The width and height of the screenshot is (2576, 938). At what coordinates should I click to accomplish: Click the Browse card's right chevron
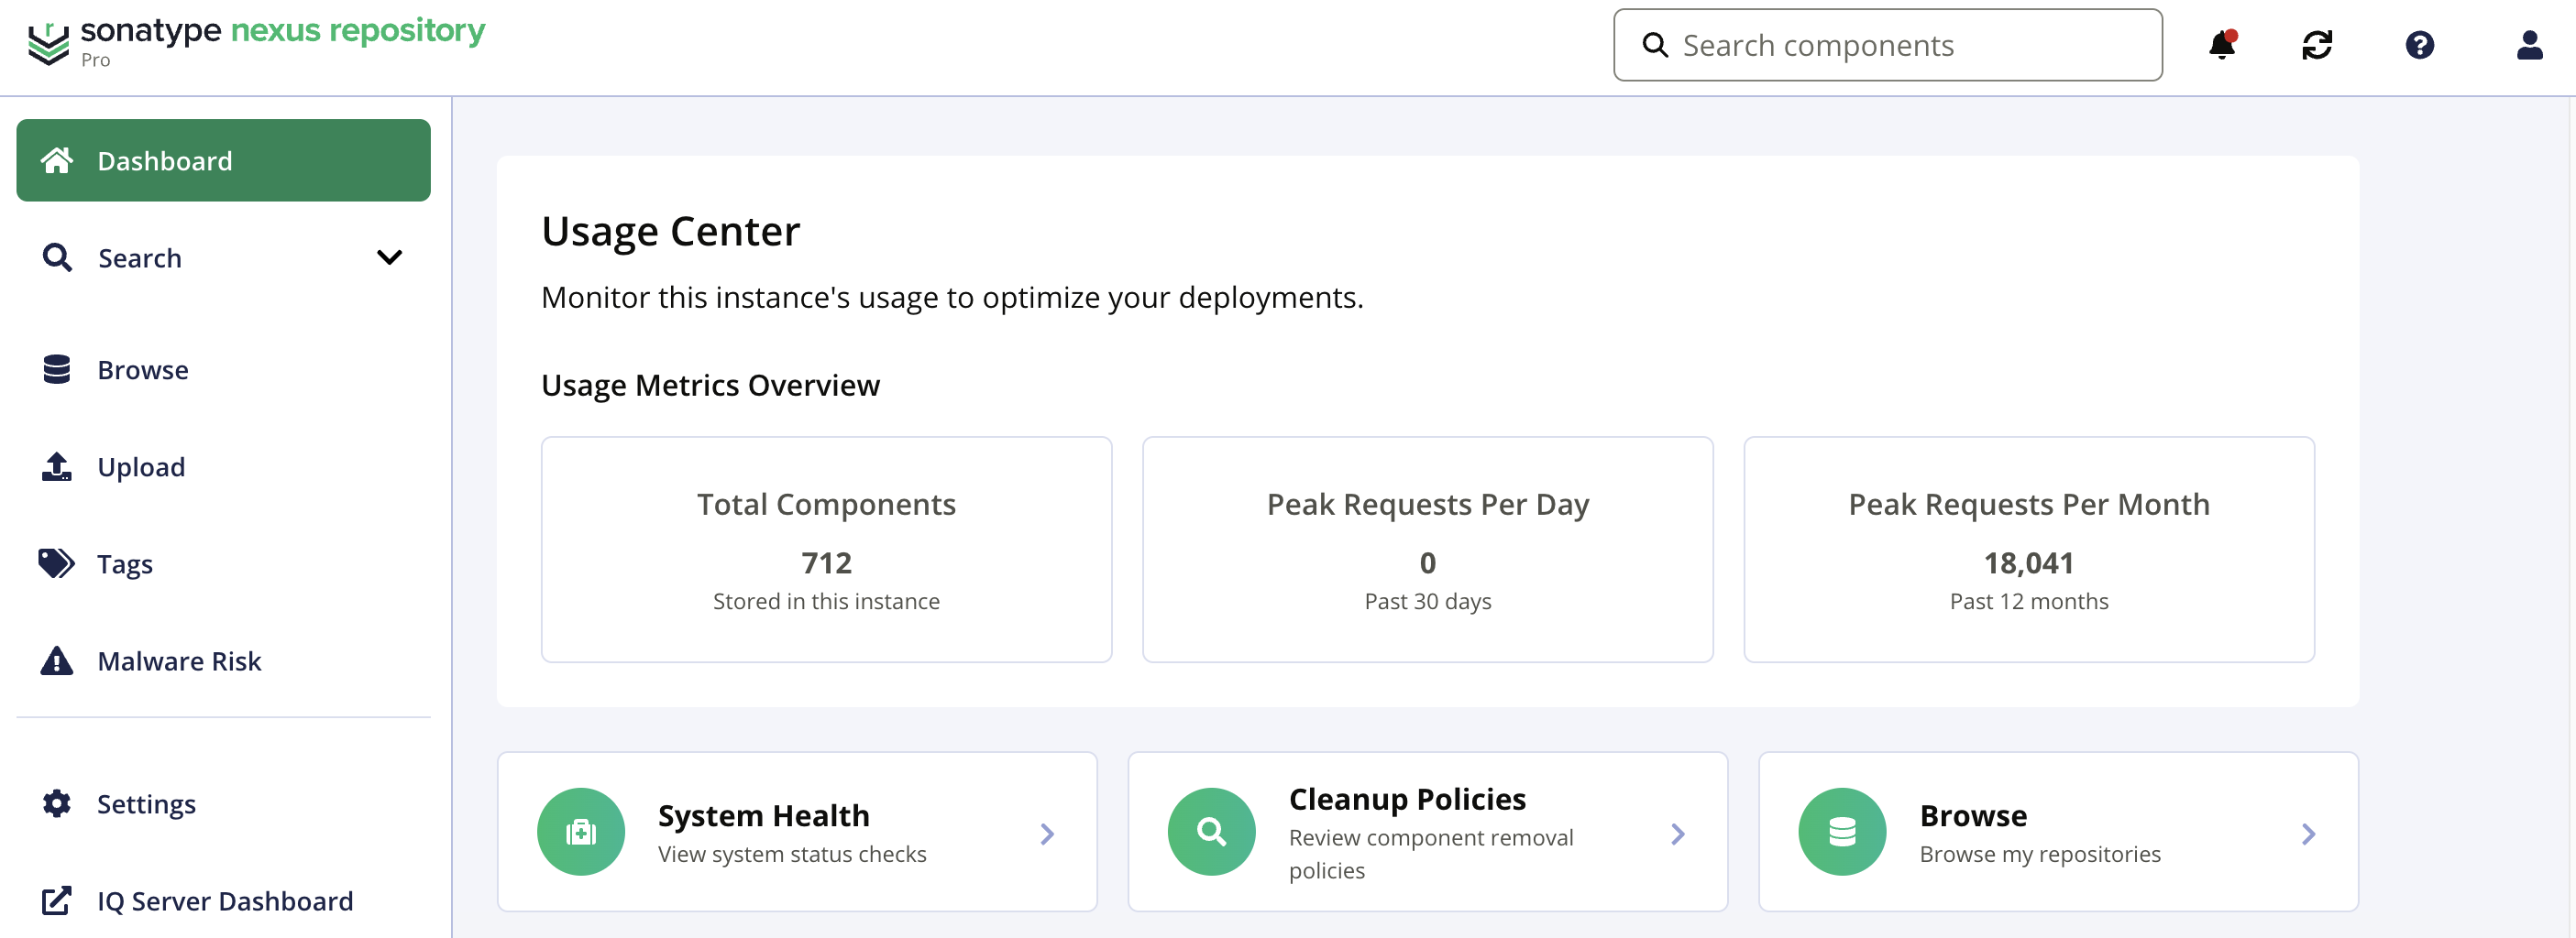point(2308,833)
